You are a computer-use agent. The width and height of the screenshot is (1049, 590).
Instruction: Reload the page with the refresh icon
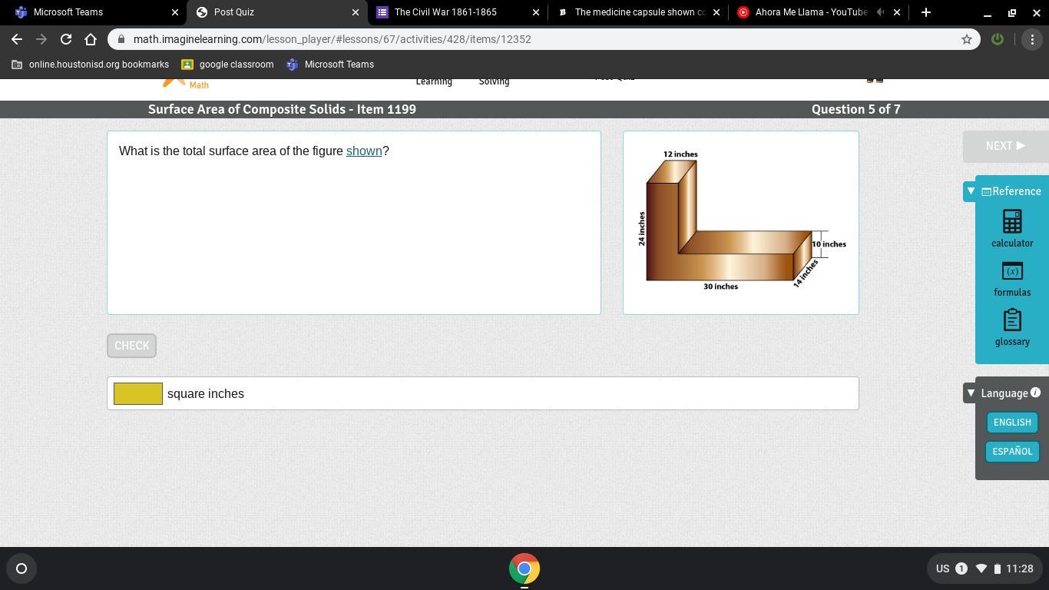(66, 39)
